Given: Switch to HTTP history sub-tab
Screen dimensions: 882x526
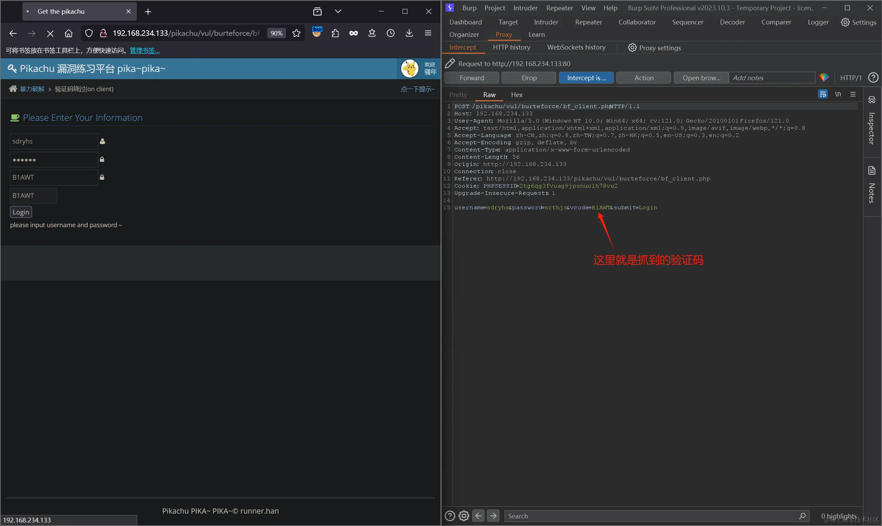Looking at the screenshot, I should point(511,47).
